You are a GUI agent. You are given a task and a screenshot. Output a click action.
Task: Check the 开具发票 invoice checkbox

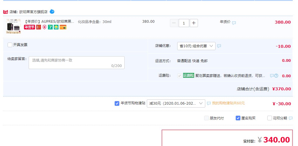(10, 45)
